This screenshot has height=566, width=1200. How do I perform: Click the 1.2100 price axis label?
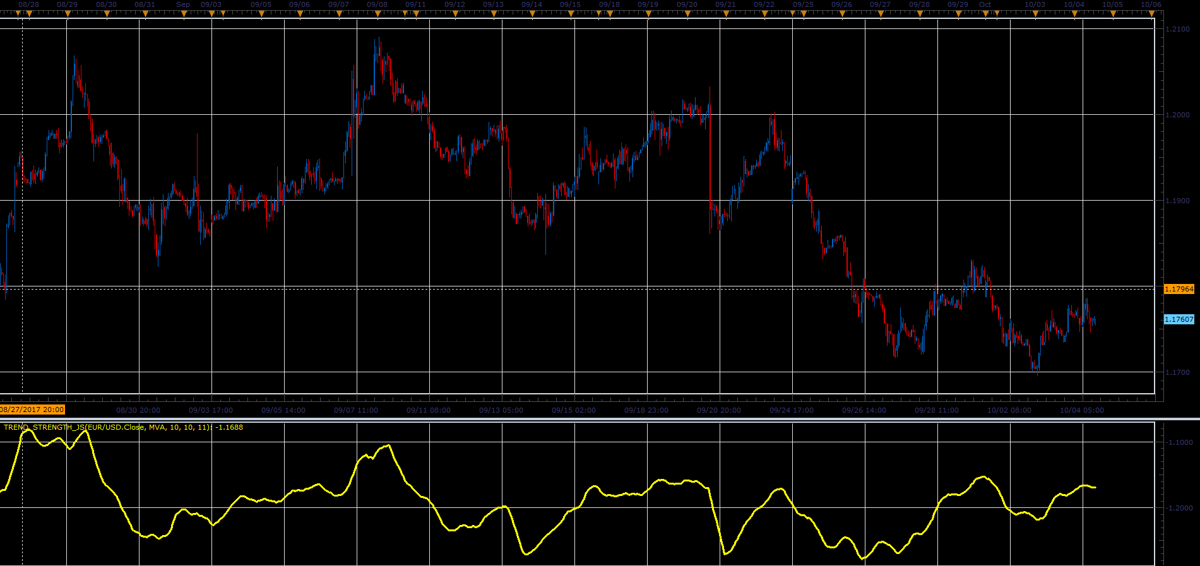click(x=1178, y=29)
